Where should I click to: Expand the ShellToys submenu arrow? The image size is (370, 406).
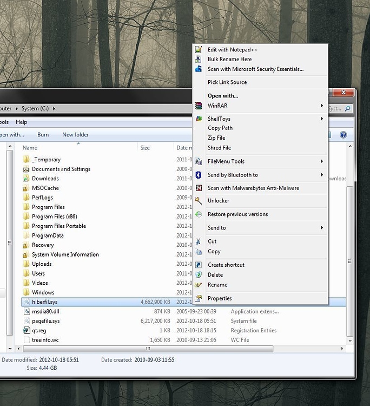point(322,119)
